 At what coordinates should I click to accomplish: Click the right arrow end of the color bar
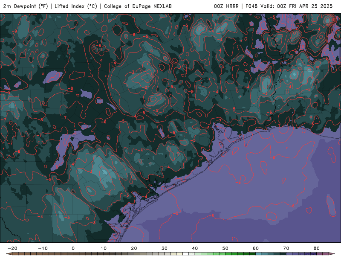pos(332,254)
